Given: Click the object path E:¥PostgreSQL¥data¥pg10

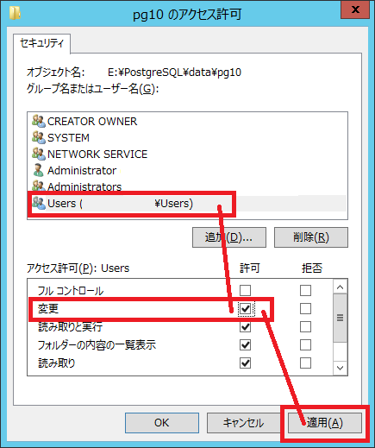Looking at the screenshot, I should pyautogui.click(x=174, y=73).
